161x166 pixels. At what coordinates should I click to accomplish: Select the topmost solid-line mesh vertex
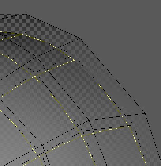26,14
